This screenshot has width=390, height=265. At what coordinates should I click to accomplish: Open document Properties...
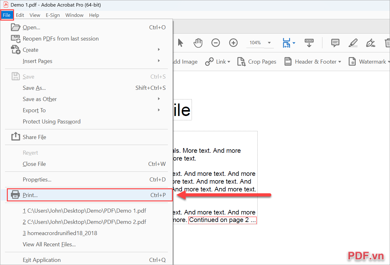coord(86,180)
